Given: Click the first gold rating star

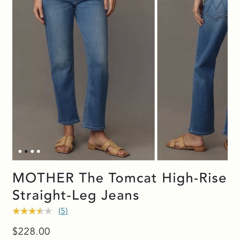Looking at the screenshot, I should [16, 211].
